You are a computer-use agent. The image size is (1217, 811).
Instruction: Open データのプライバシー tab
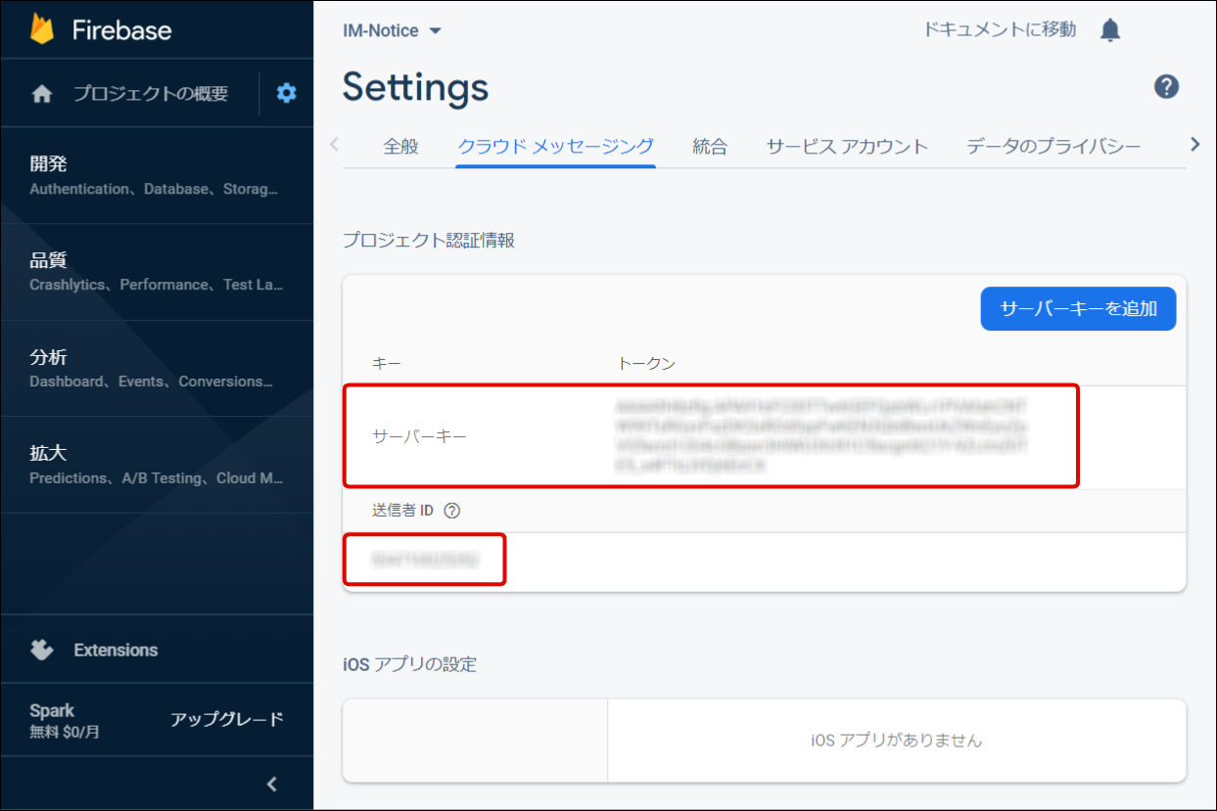(1053, 147)
